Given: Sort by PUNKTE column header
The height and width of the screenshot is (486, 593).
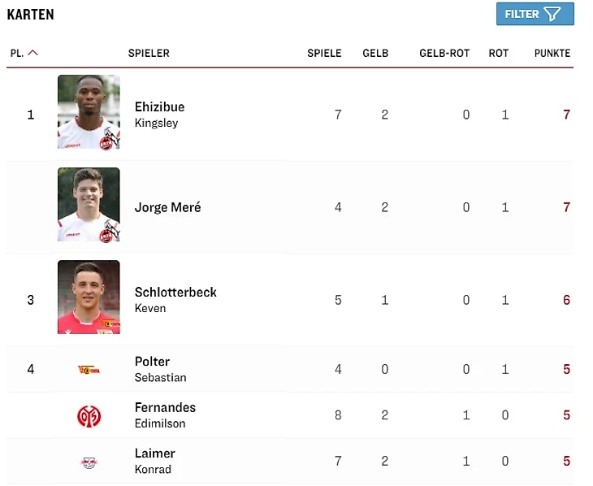Looking at the screenshot, I should pyautogui.click(x=552, y=53).
